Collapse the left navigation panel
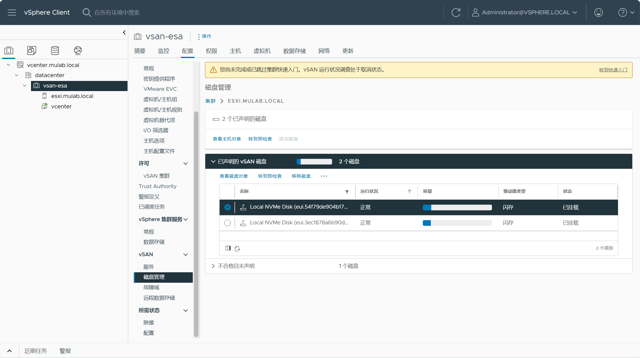This screenshot has height=358, width=640. (x=124, y=32)
